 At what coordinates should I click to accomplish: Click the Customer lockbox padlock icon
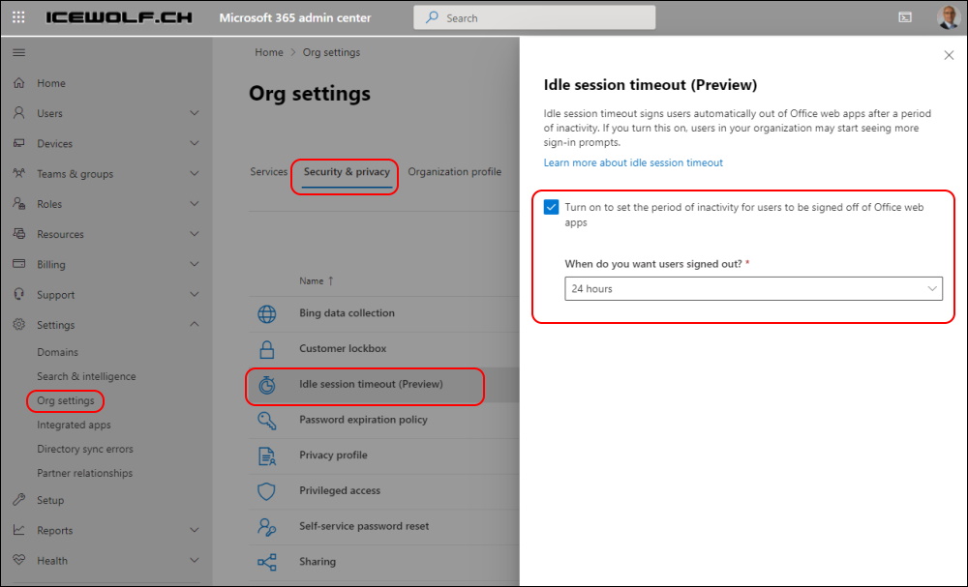coord(267,349)
